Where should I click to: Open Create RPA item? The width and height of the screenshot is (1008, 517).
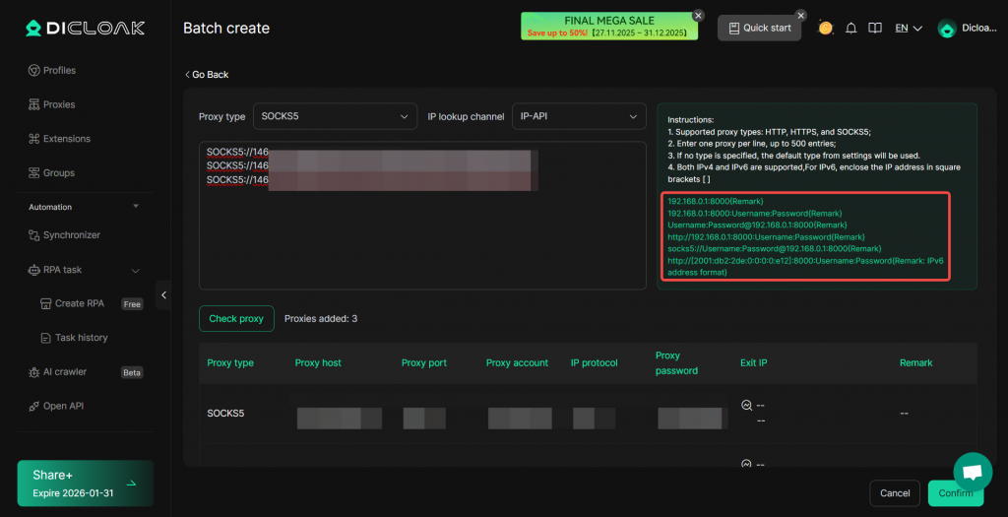click(x=79, y=303)
